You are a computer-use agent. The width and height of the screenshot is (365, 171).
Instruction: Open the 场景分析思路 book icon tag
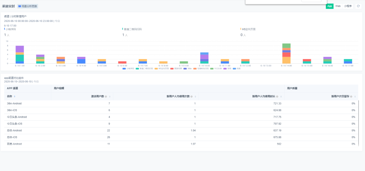coord(28,6)
